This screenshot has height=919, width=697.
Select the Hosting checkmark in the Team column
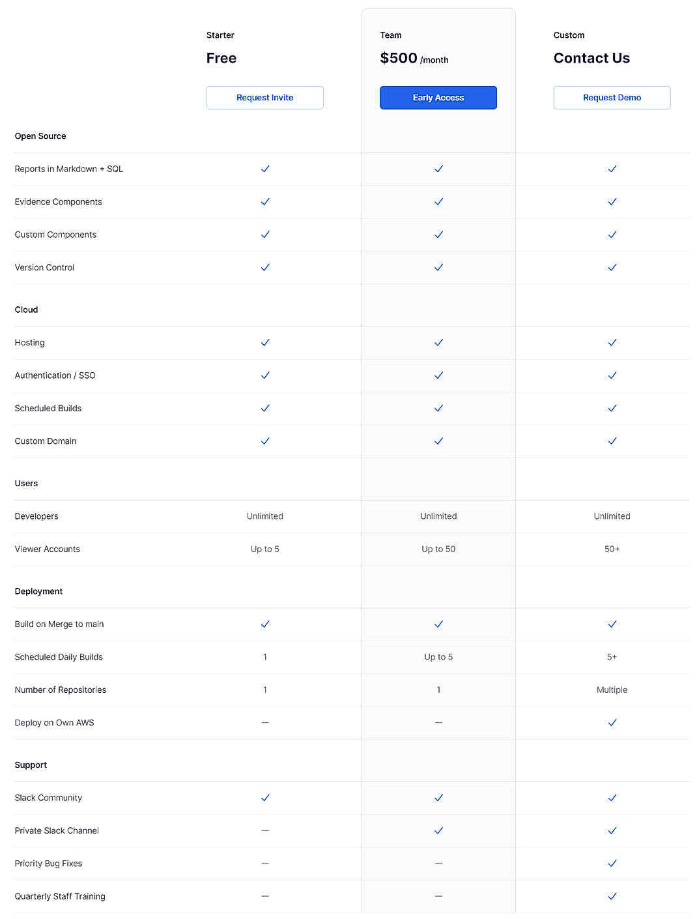(x=438, y=342)
